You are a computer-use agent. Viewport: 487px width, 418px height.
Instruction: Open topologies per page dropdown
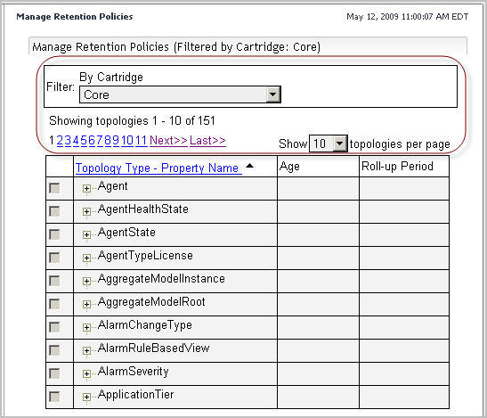[x=329, y=143]
